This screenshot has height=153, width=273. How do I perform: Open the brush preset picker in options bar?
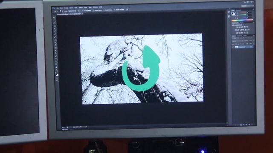coord(61,11)
